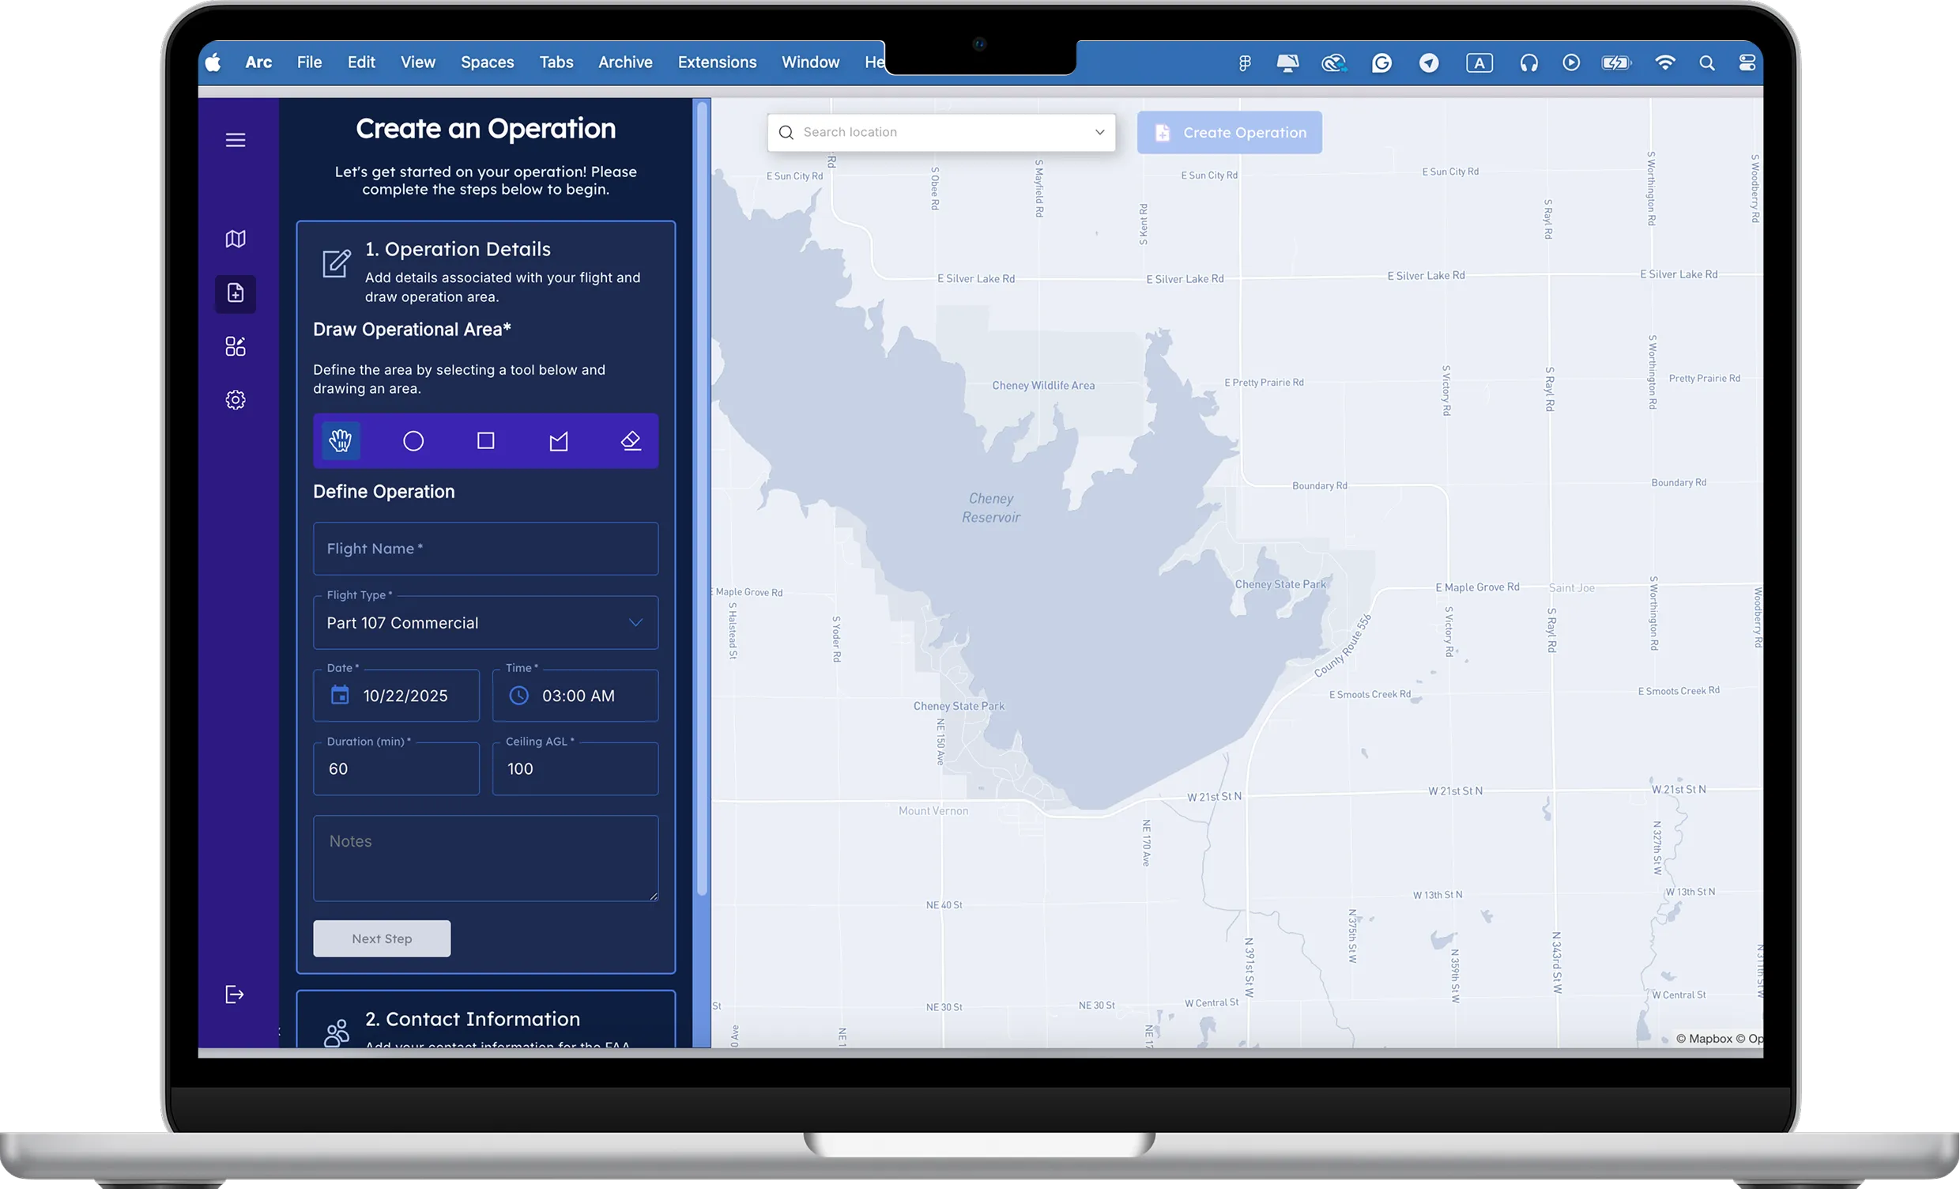Open the time picker clock icon

[518, 695]
